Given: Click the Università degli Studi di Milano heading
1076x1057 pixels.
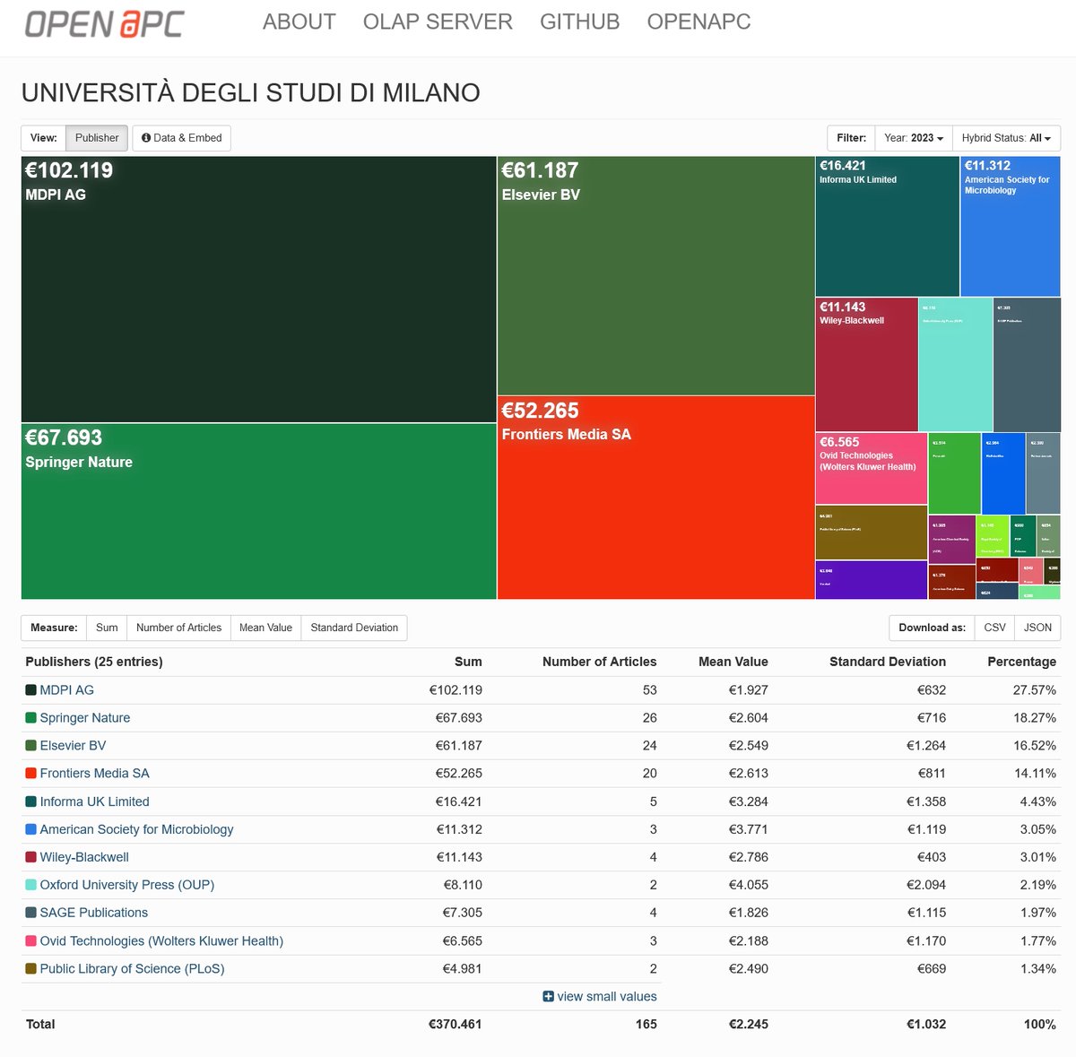Looking at the screenshot, I should coord(251,92).
